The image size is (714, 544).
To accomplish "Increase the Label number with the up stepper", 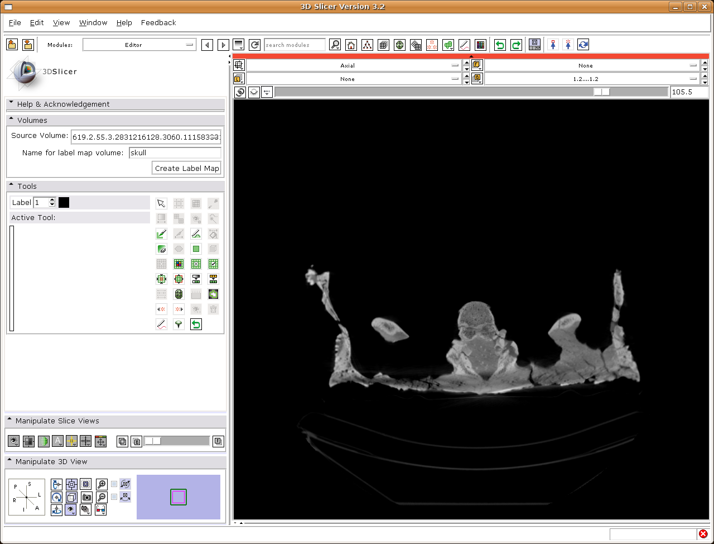I will (52, 200).
